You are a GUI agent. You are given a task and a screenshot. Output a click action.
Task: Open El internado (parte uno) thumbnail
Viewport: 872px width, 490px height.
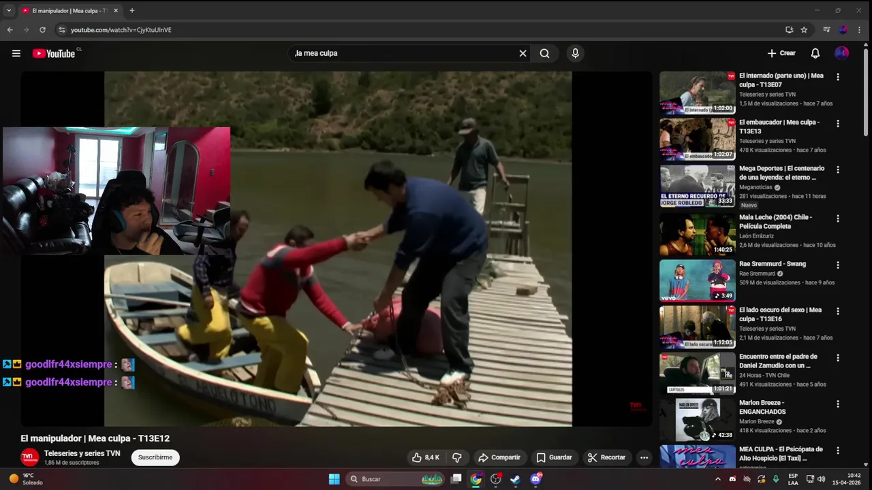point(697,93)
